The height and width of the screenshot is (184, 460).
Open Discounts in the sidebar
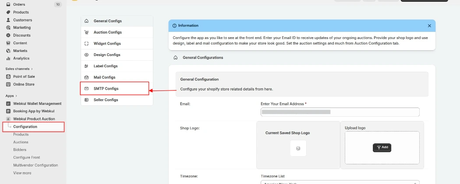(22, 35)
